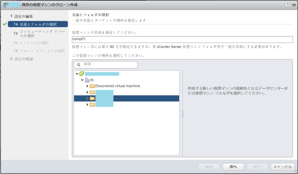298x174 pixels.
Task: Click the dc datacenter icon
Action: pos(87,80)
